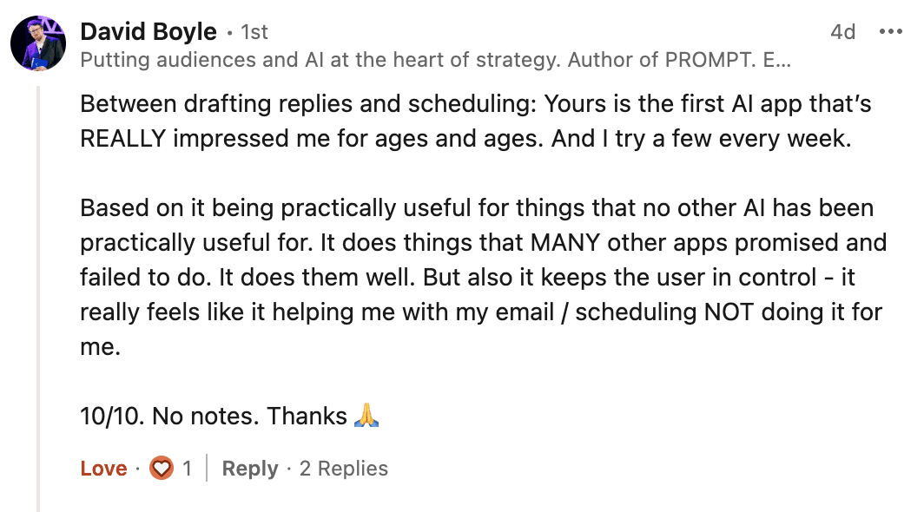Open the three-dot comment options menu
The image size is (924, 512).
(891, 32)
